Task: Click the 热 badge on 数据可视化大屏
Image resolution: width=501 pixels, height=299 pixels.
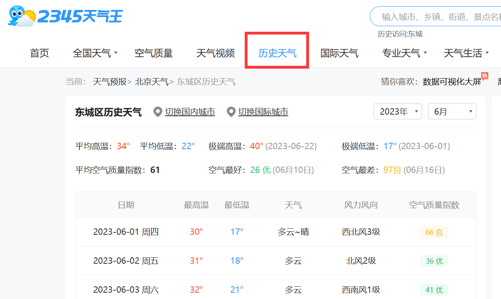Action: pyautogui.click(x=484, y=75)
